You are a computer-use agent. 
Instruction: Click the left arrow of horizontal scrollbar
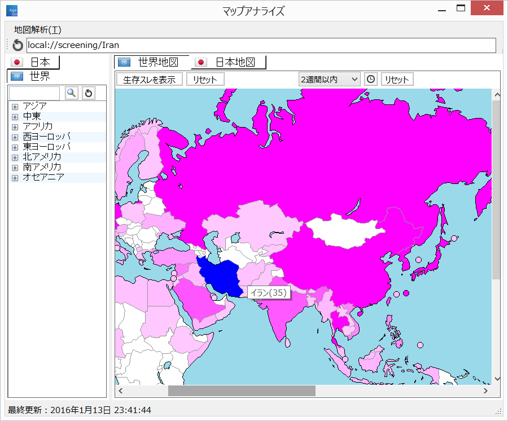pos(121,391)
